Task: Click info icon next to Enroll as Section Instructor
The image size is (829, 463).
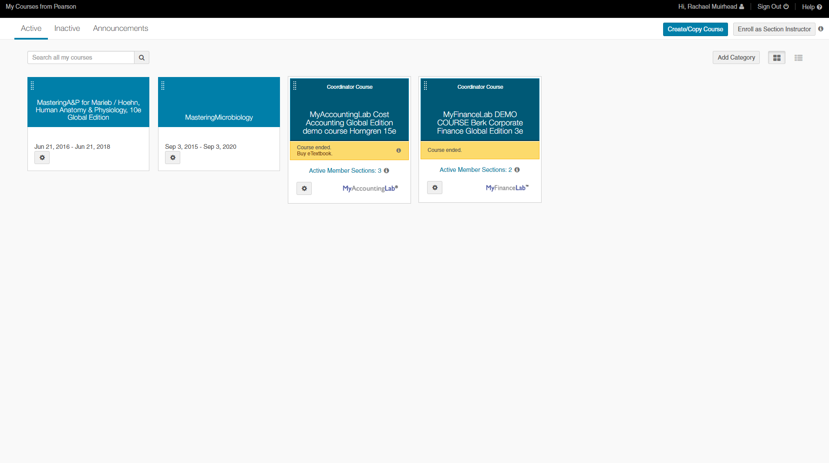Action: tap(821, 29)
